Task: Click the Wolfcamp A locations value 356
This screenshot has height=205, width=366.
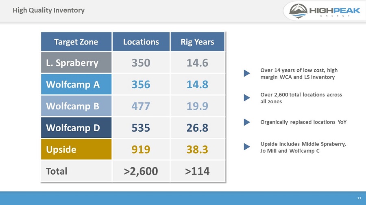Action: coord(141,84)
